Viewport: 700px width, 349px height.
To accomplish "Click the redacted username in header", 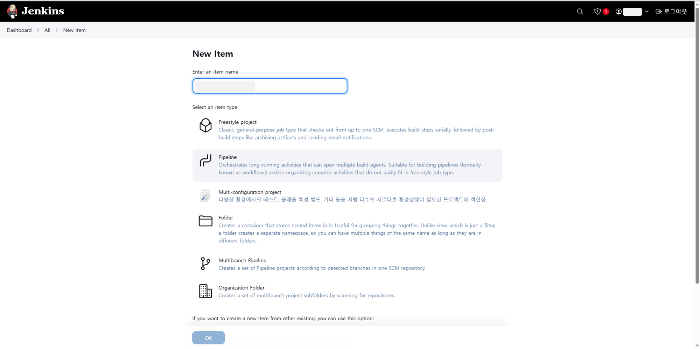I will (632, 12).
